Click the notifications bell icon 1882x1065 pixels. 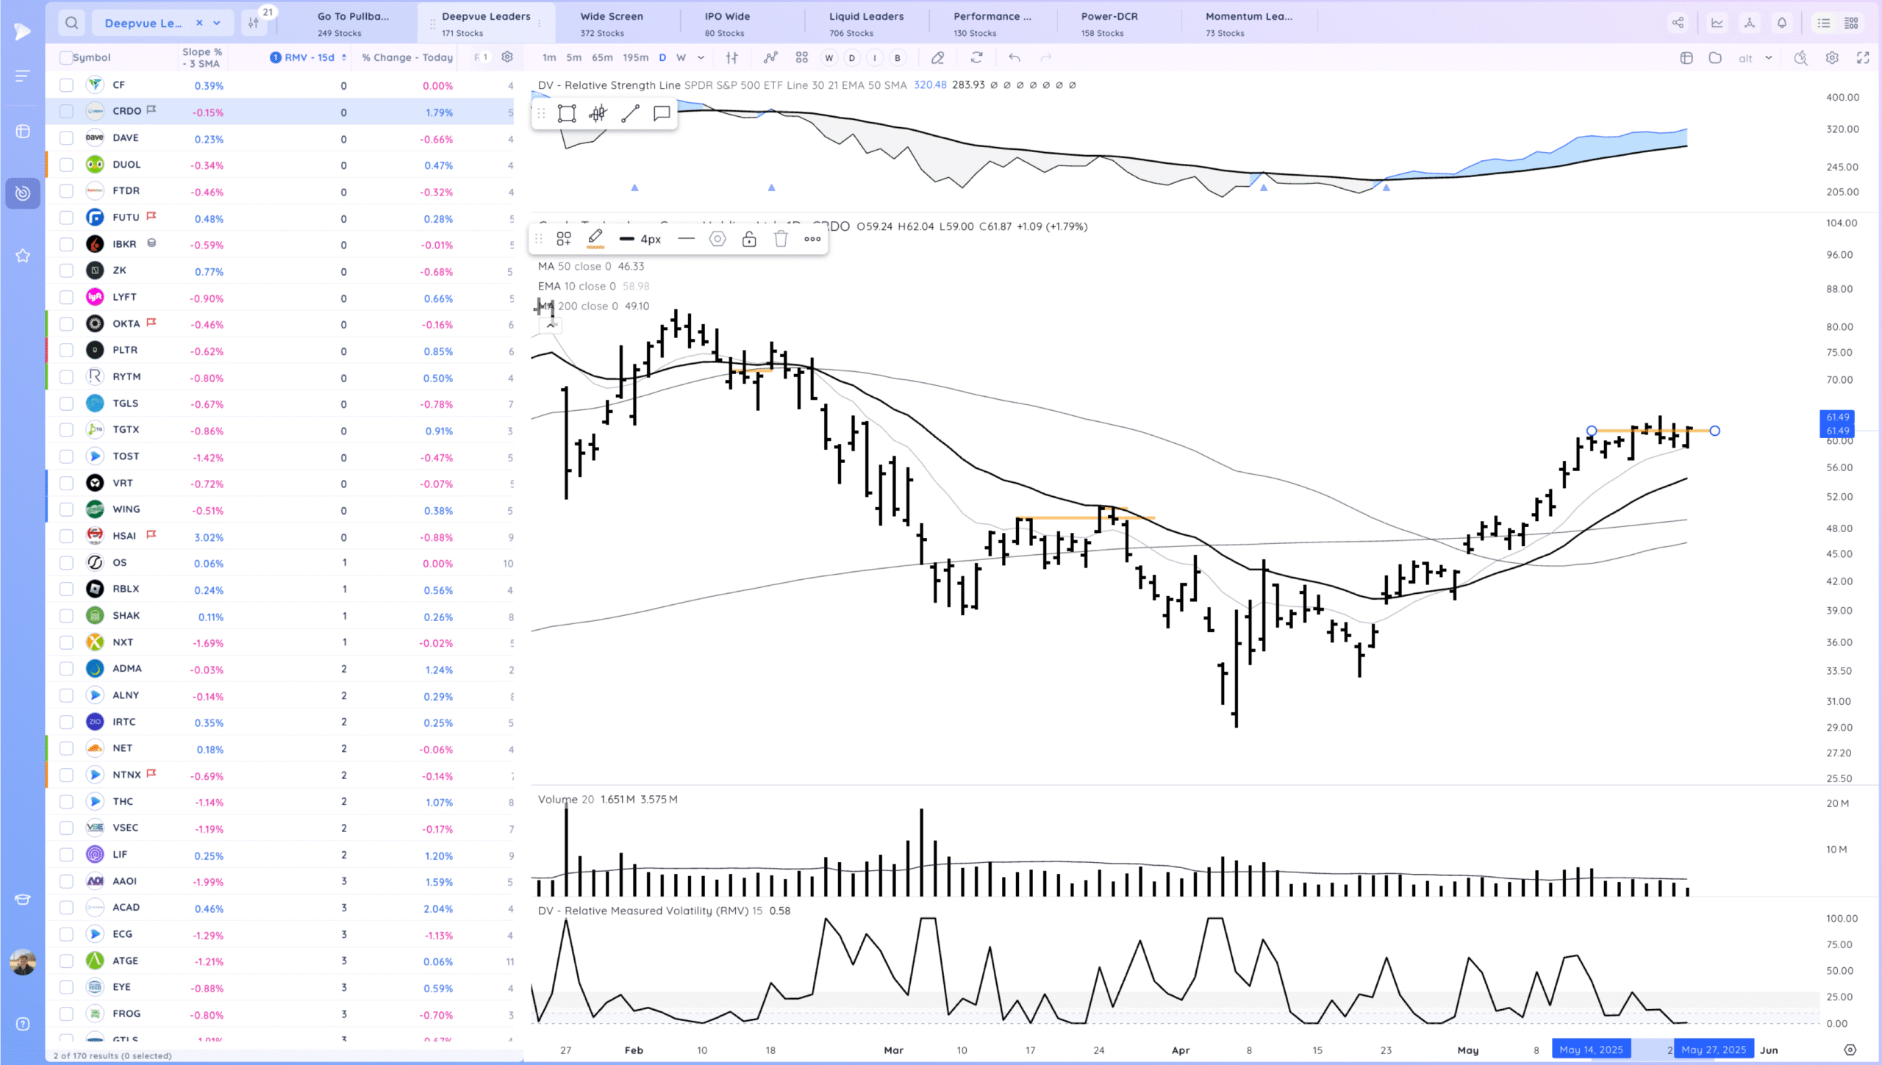pyautogui.click(x=1781, y=23)
